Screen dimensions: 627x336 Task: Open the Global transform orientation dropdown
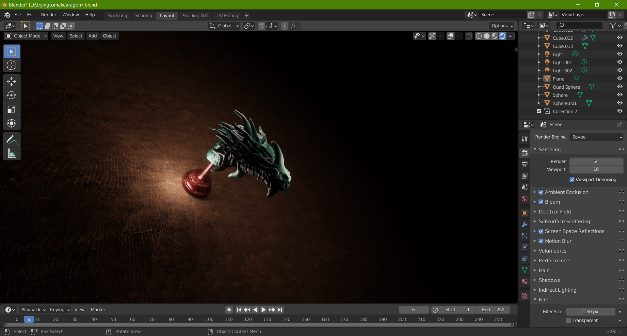click(x=224, y=26)
